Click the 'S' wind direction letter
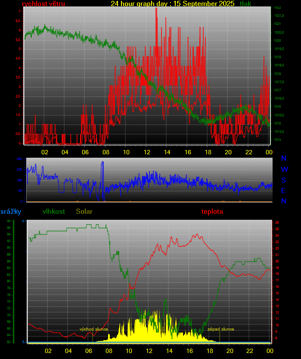Screen dimensions: 301x359 [284, 180]
